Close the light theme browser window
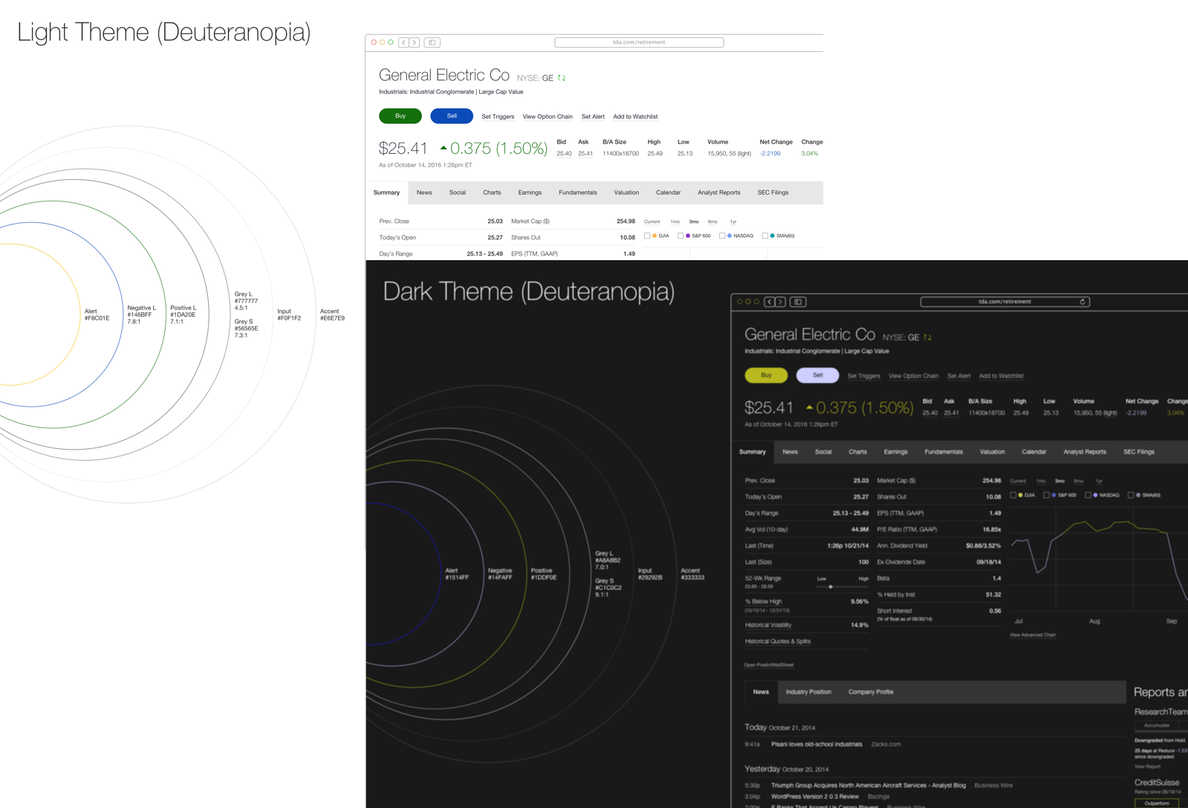Image resolution: width=1188 pixels, height=808 pixels. pyautogui.click(x=374, y=42)
